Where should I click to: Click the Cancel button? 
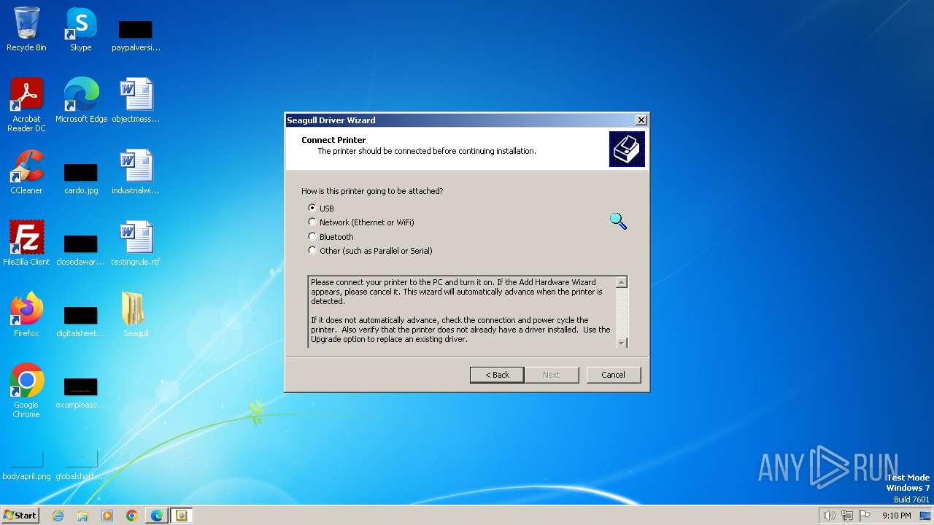(613, 375)
